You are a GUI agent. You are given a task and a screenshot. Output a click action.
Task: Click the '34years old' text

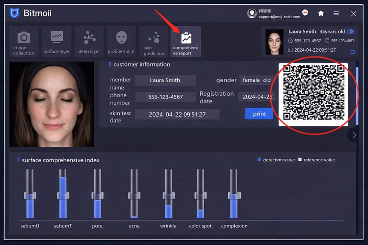[x=332, y=32]
